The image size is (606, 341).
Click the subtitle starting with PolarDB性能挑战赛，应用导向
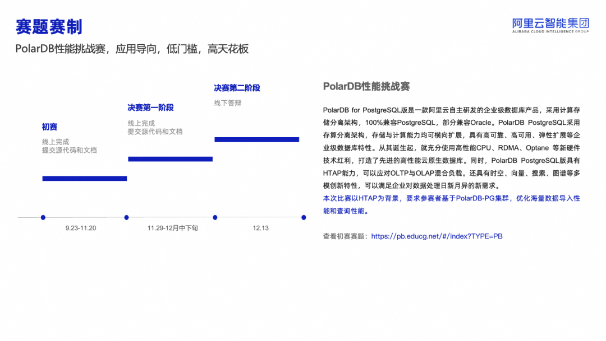[x=132, y=49]
